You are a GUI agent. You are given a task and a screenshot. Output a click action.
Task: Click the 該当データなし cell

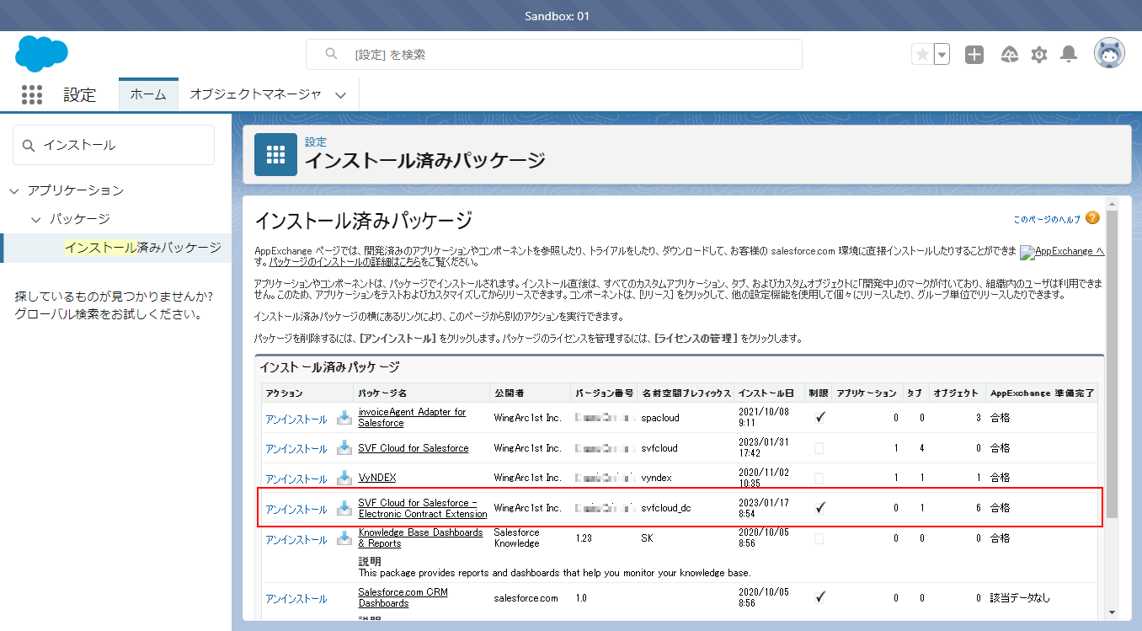pos(1020,598)
